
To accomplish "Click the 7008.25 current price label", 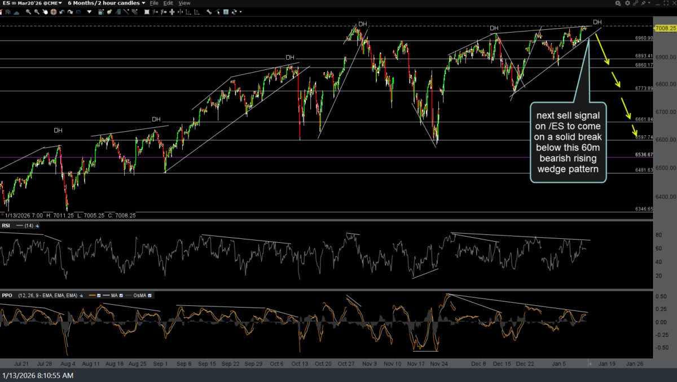I will (665, 28).
